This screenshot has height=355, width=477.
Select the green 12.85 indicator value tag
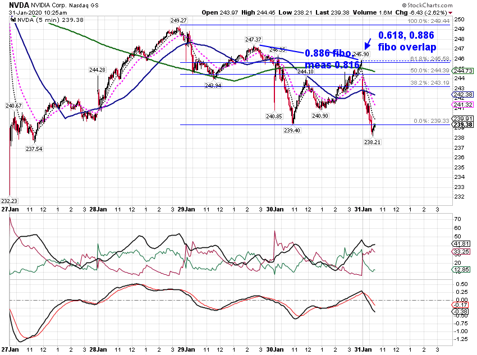(461, 270)
